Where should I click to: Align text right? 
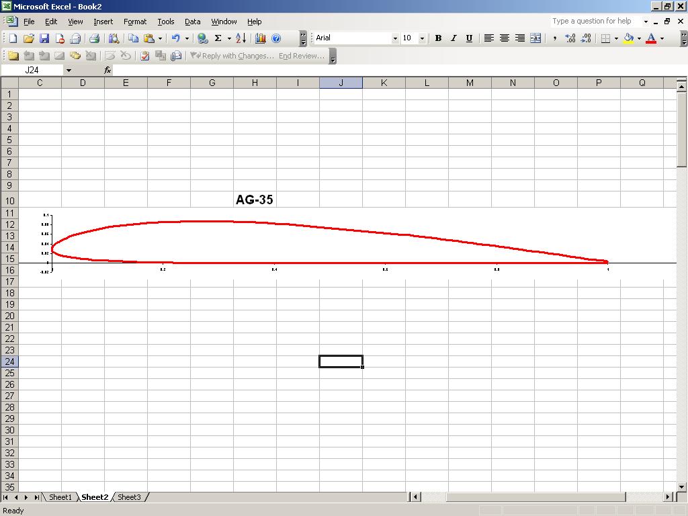coord(520,38)
